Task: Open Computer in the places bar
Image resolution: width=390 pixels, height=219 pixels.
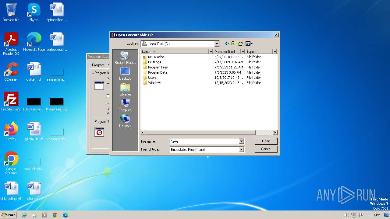Action: point(125,106)
